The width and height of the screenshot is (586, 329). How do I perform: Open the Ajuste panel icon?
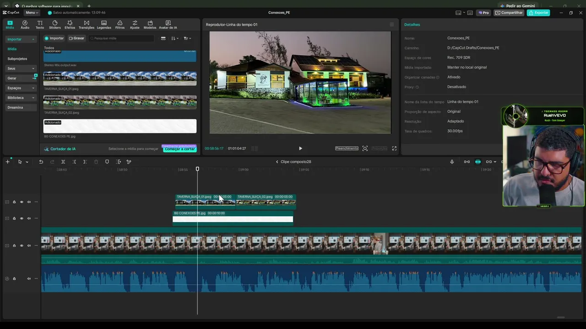135,25
